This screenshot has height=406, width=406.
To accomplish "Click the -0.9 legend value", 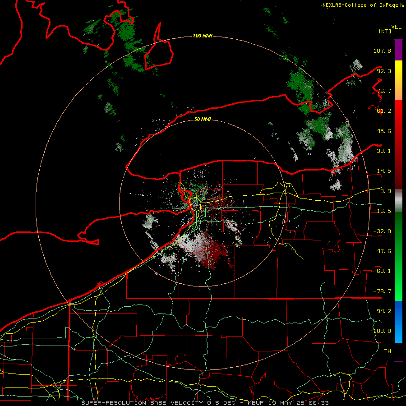I will pos(384,191).
